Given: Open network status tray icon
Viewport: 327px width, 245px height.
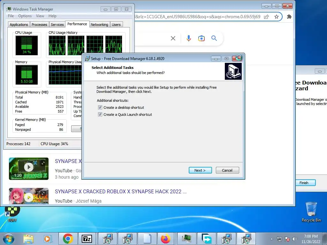Looking at the screenshot, I should point(279,239).
